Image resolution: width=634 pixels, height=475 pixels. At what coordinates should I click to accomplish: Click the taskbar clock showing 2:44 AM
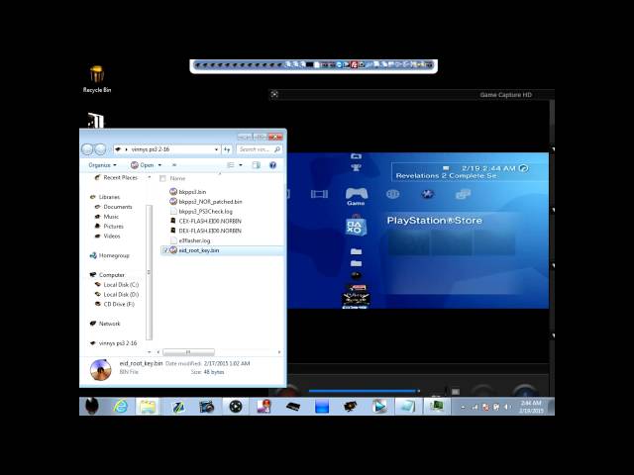click(x=531, y=407)
